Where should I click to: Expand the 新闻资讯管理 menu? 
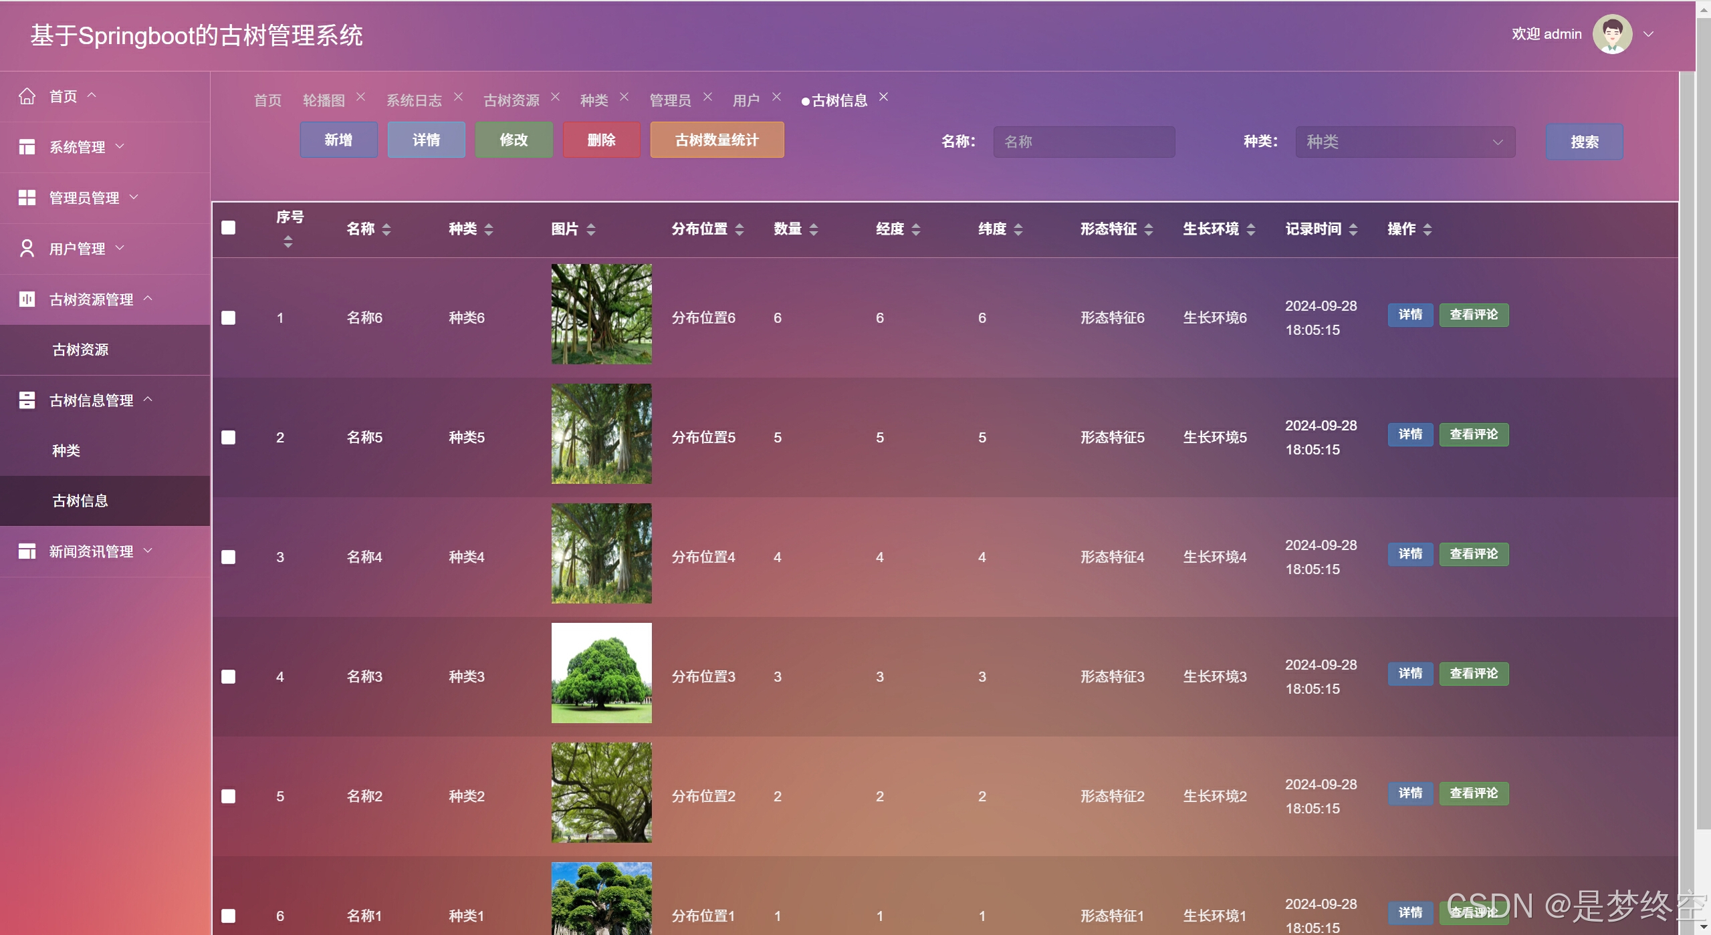[x=148, y=550]
